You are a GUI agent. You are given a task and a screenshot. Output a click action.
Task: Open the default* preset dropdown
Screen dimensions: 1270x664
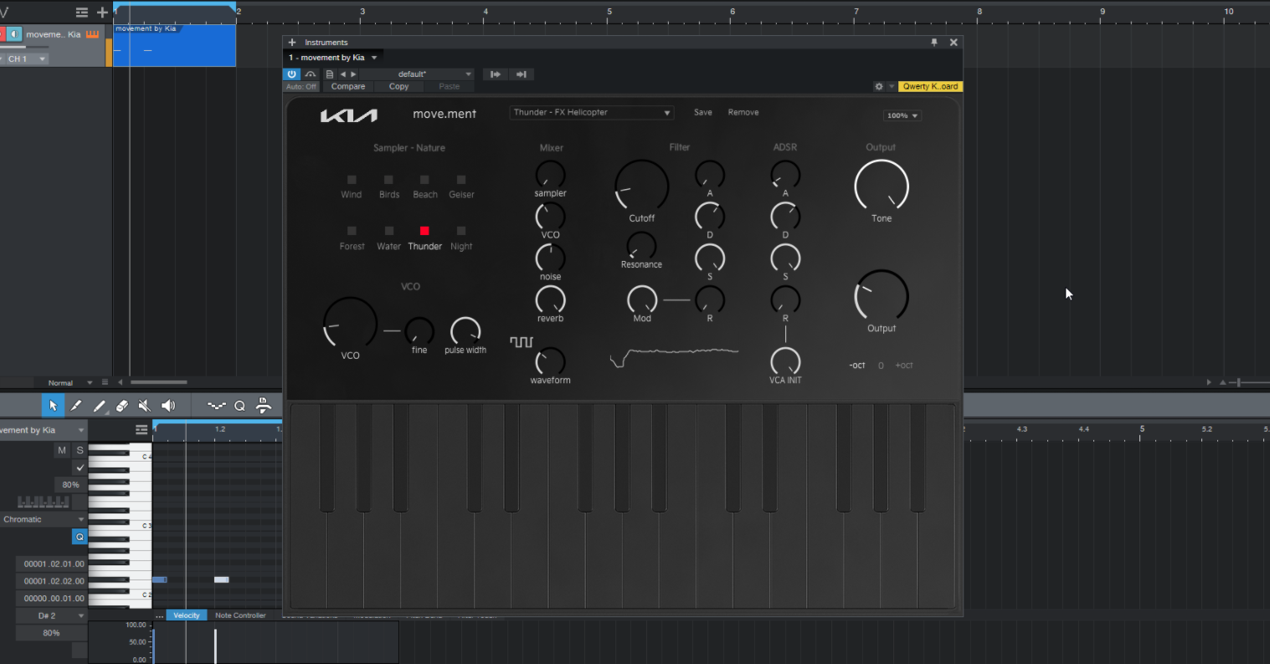[x=417, y=74]
